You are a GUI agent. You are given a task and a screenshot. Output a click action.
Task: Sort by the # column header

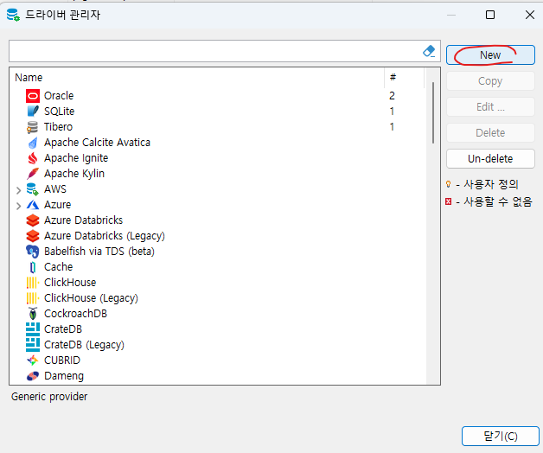click(x=393, y=77)
